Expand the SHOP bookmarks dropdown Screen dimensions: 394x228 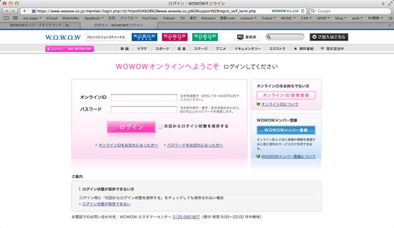[x=323, y=18]
